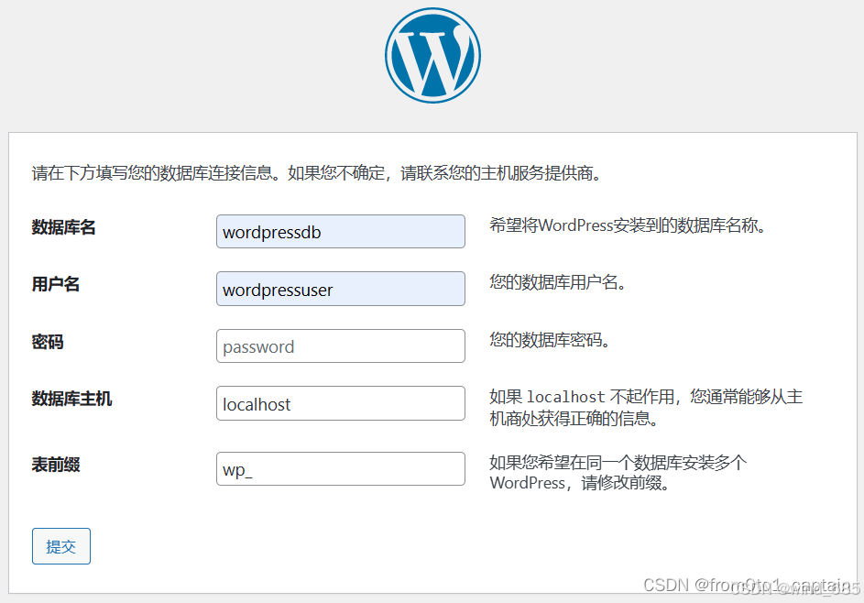Screen dimensions: 864x603
Task: Select the 数据库主机 label
Action: (x=71, y=399)
